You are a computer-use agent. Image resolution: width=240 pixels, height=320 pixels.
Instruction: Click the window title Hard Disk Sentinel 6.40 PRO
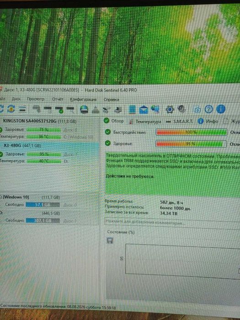pyautogui.click(x=111, y=90)
